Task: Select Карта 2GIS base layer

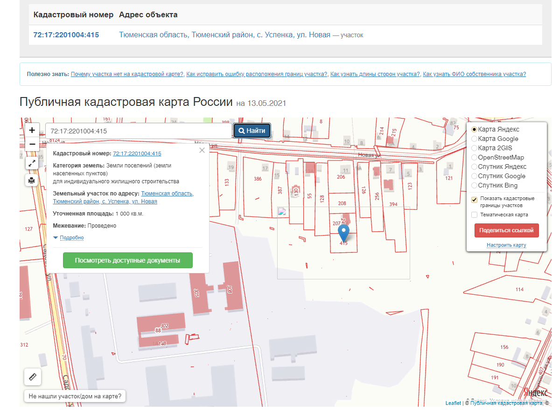Action: [x=474, y=148]
